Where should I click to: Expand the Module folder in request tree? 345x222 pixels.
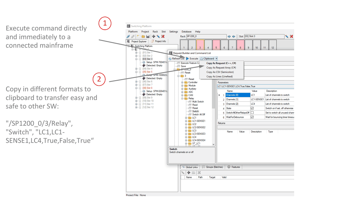182,86
